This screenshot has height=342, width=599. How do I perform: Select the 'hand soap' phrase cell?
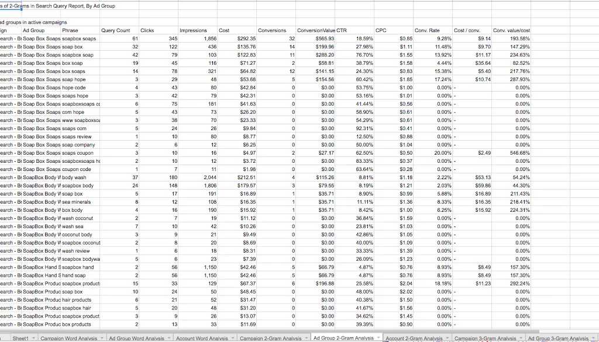[80, 275]
